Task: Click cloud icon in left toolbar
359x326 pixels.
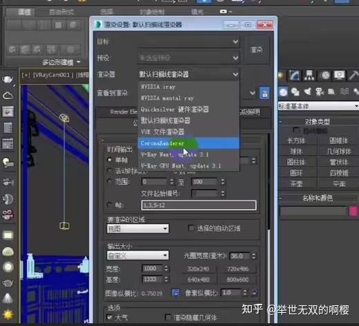Action: 8,96
